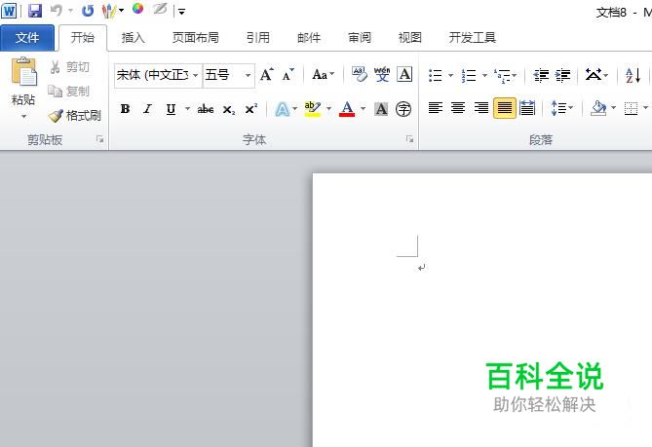The height and width of the screenshot is (447, 652).
Task: Select Align Left paragraph alignment
Action: (x=436, y=108)
